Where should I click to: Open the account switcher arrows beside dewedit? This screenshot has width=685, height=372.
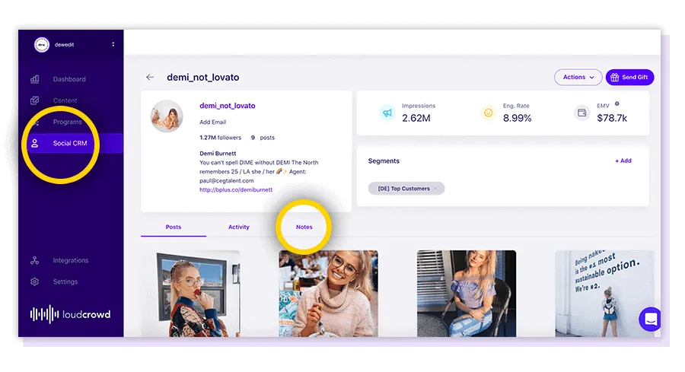113,45
